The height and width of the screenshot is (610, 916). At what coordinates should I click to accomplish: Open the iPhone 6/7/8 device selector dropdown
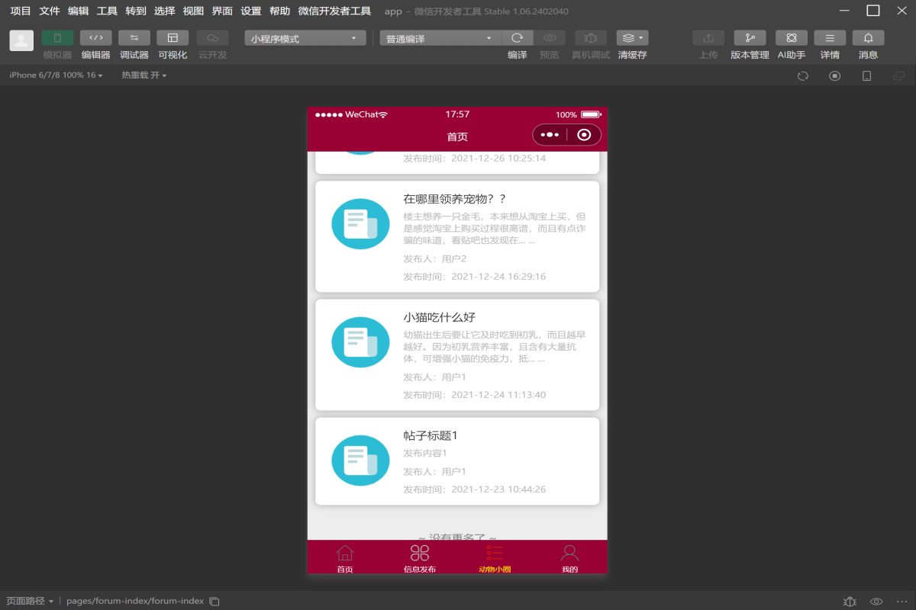[56, 75]
